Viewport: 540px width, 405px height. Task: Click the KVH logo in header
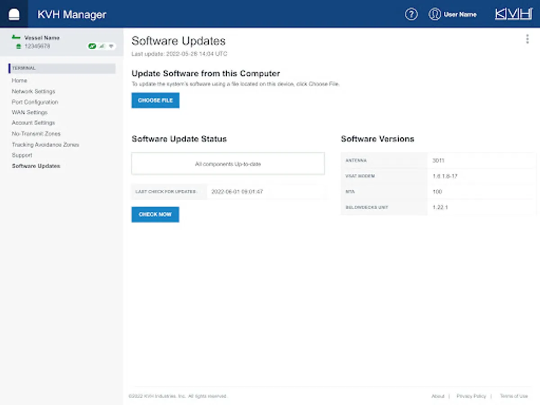[513, 14]
